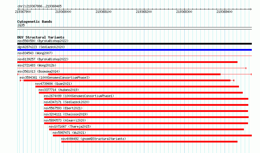
Task: Select the red nsv4739484 variant bar
Action: click(137, 87)
